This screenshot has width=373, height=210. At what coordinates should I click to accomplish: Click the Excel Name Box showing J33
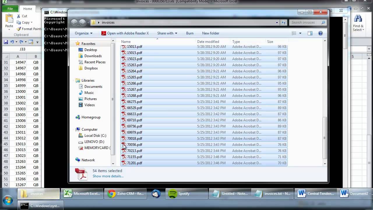click(22, 49)
